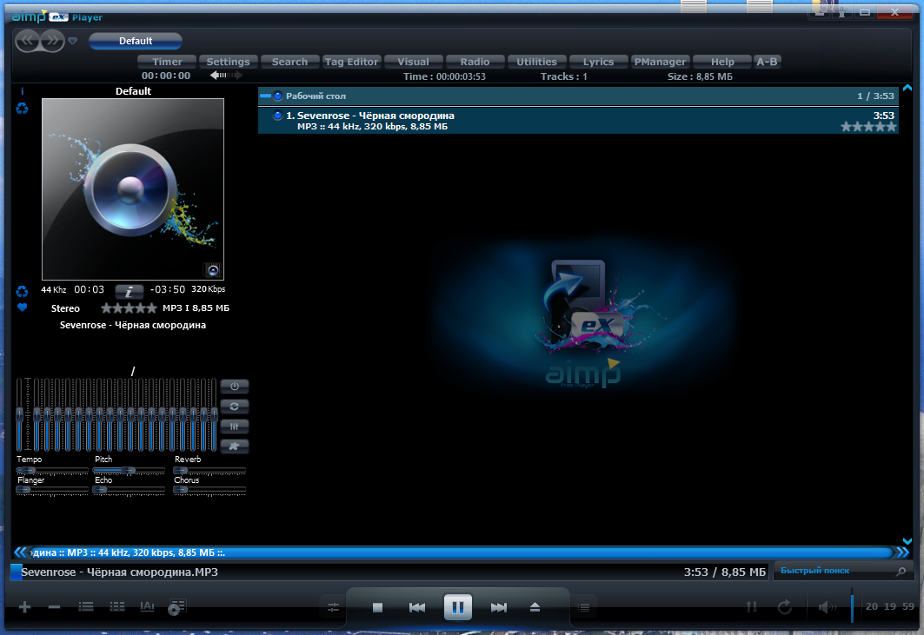
Task: Open track details with the "i" button
Action: pyautogui.click(x=128, y=292)
